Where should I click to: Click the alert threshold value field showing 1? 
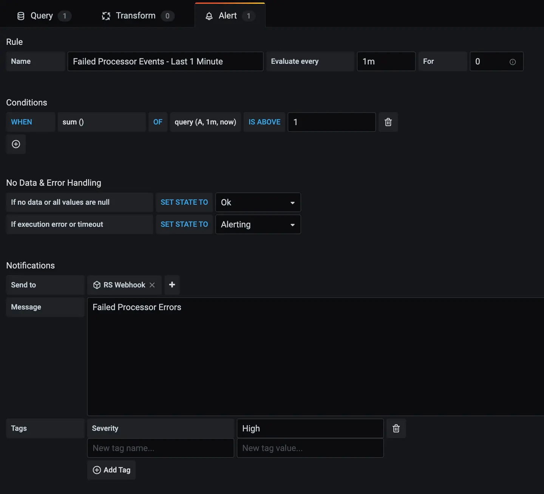(331, 122)
